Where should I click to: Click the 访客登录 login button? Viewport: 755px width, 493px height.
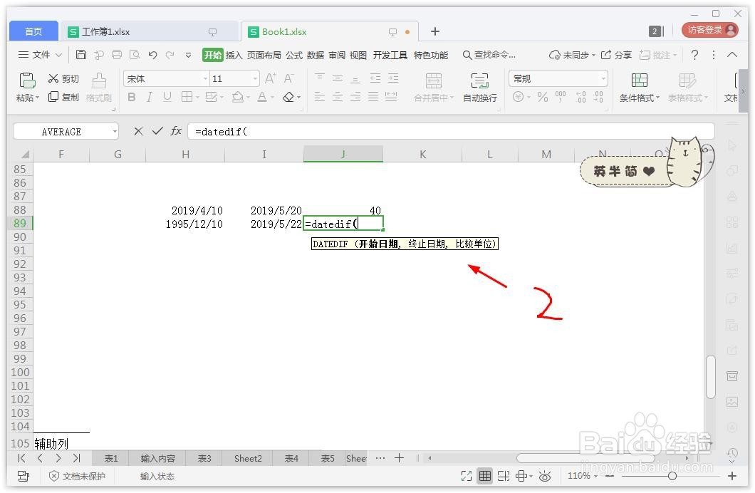pos(709,31)
